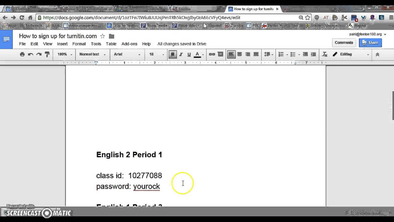Screen dimensions: 394x222
Task: Open the Format menu
Action: (79, 44)
